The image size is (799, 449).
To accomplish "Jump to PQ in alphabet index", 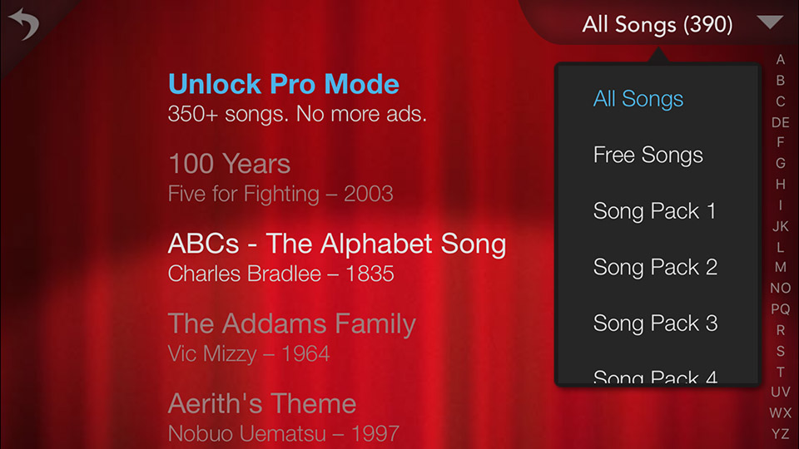I will click(x=780, y=309).
